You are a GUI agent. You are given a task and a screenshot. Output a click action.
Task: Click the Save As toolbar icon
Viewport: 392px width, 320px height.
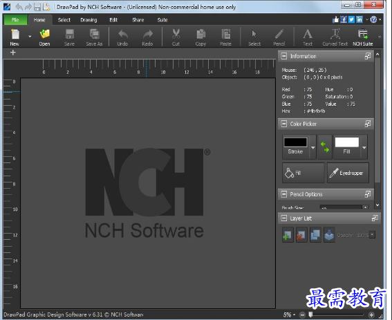(x=94, y=37)
